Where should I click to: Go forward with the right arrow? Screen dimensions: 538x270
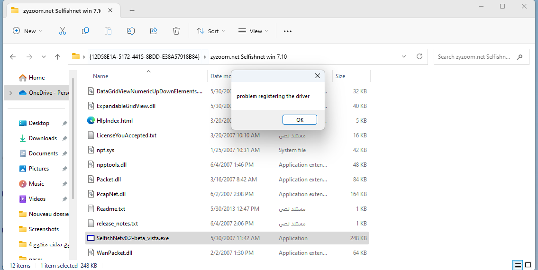29,57
